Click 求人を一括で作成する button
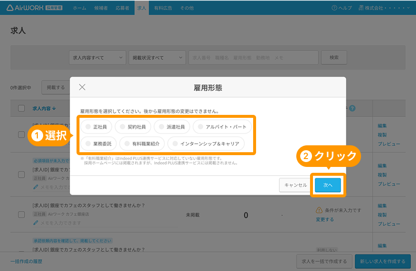416x271 pixels. coord(324,262)
